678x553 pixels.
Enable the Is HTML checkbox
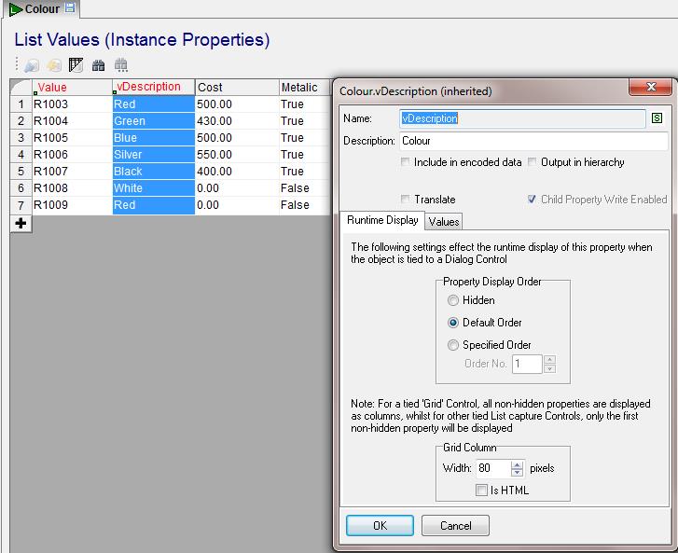coord(481,490)
